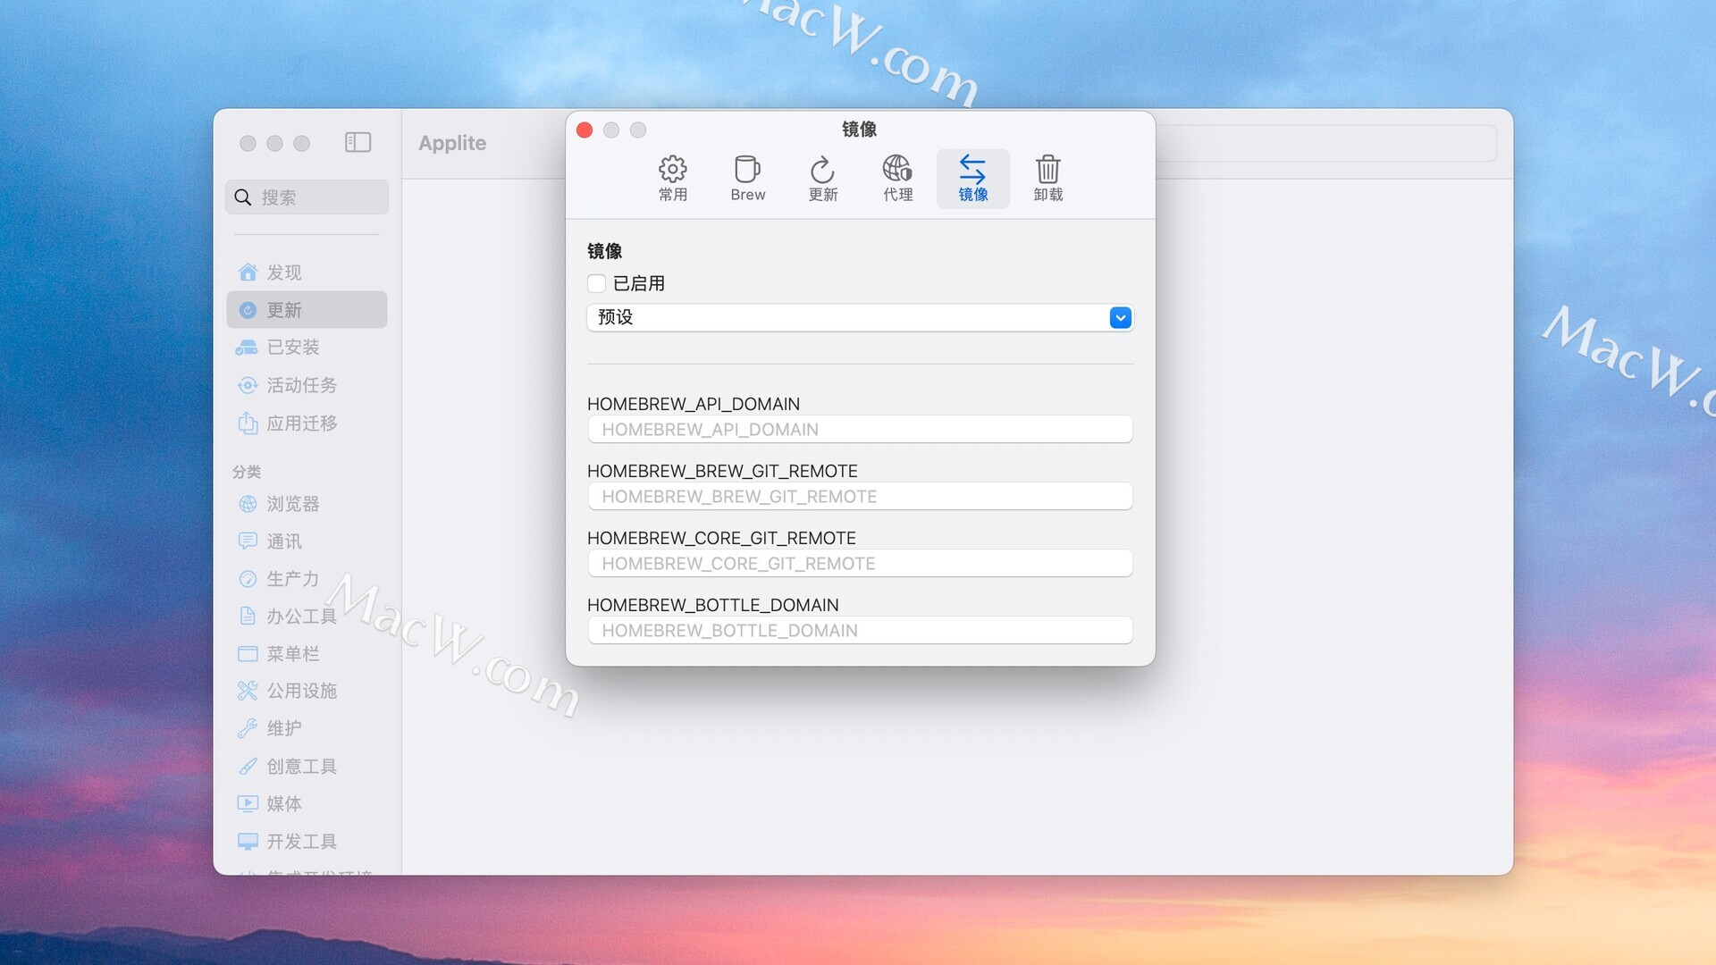Click the HOMEBREW_API_DOMAIN input field
The height and width of the screenshot is (965, 1716).
pos(860,430)
